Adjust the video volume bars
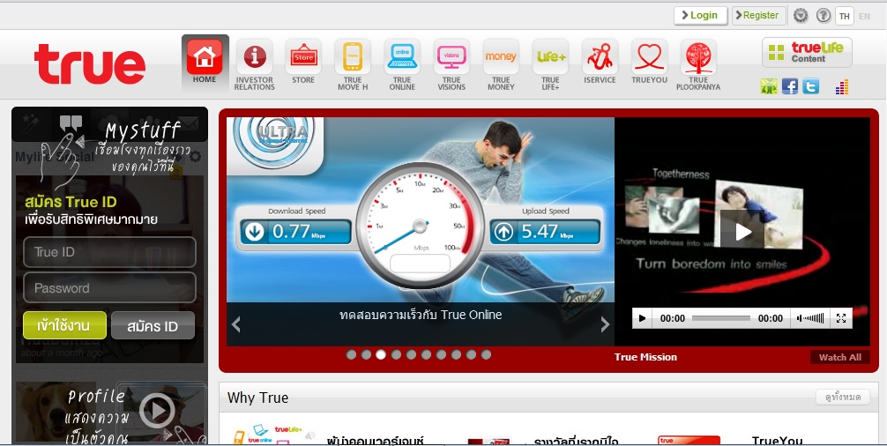Viewport: 887px width, 446px height. [810, 318]
